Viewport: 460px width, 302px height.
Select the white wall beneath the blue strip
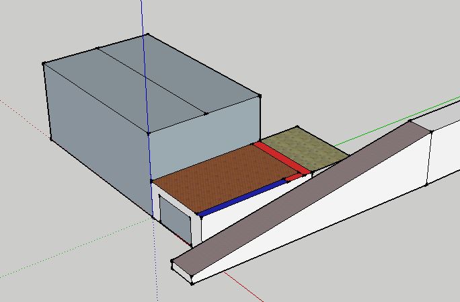tap(235, 217)
